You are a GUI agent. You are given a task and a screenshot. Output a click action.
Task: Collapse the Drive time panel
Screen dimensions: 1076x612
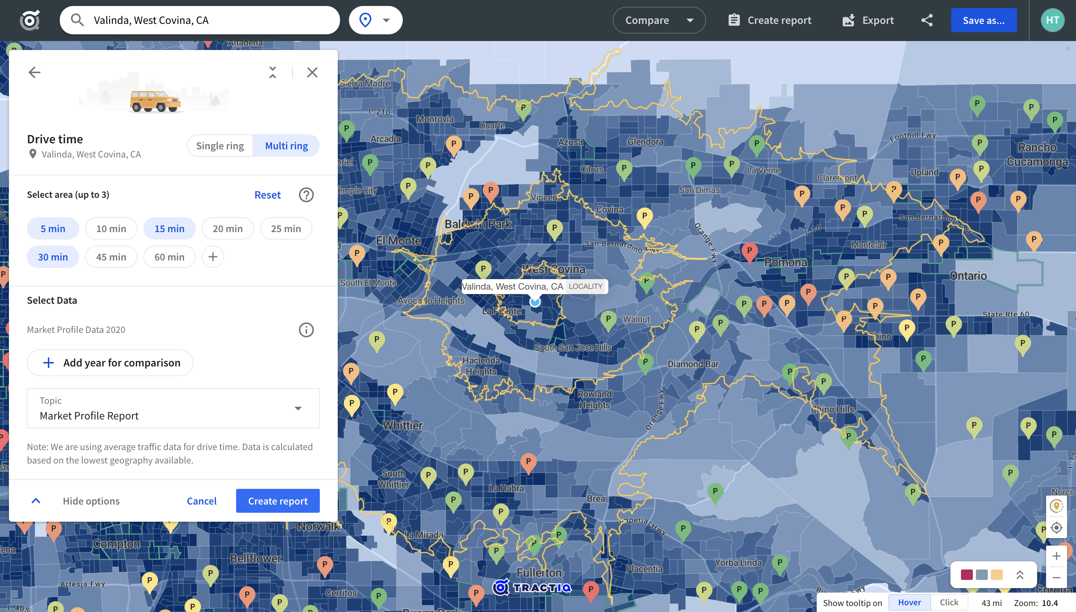coord(273,72)
